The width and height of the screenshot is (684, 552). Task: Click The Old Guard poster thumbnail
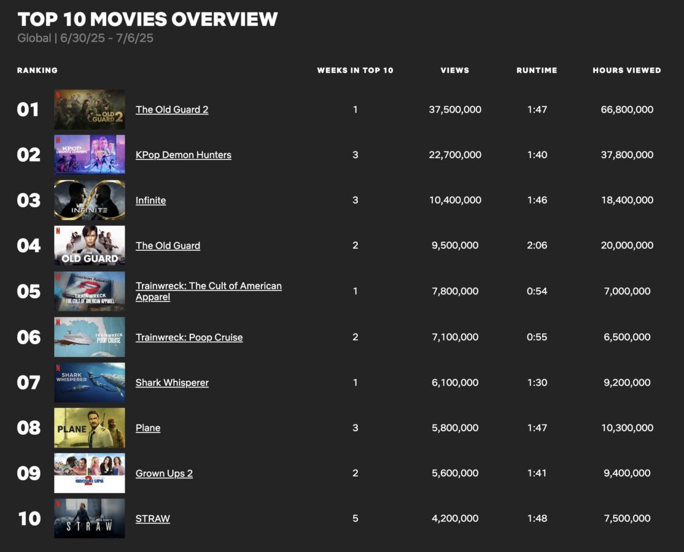pyautogui.click(x=90, y=245)
